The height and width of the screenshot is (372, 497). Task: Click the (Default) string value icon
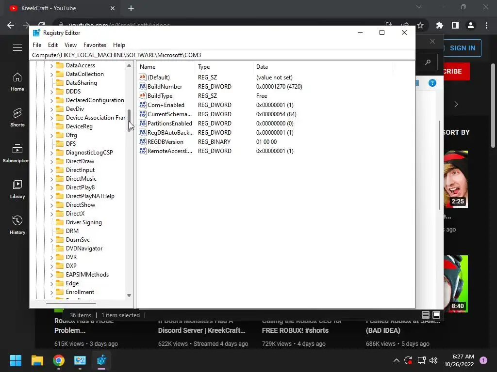(143, 77)
